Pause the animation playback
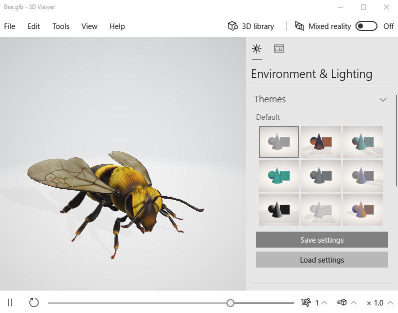The image size is (398, 313). click(x=10, y=303)
